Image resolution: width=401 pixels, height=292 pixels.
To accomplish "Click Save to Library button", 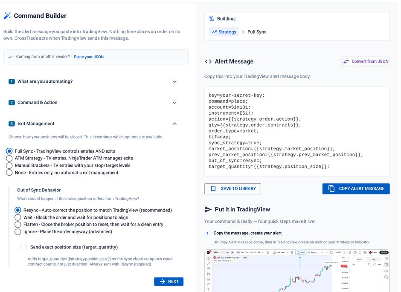I will (232, 188).
